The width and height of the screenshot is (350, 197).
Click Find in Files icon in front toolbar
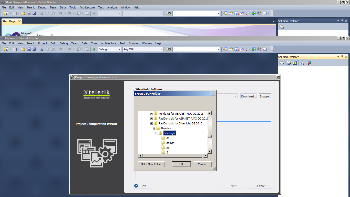pos(169,49)
